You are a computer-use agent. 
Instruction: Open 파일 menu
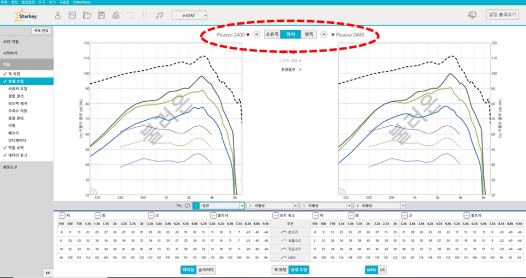[4, 2]
